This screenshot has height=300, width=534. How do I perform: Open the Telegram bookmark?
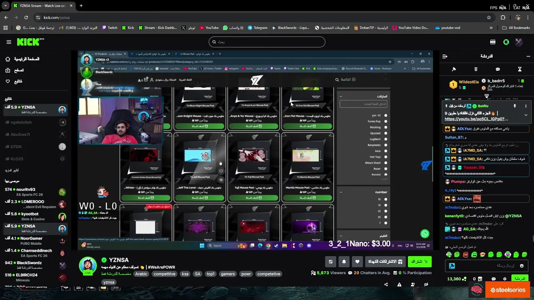pyautogui.click(x=257, y=28)
